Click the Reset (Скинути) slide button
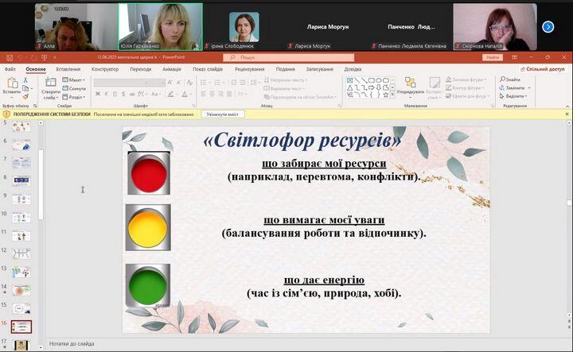 [74, 88]
